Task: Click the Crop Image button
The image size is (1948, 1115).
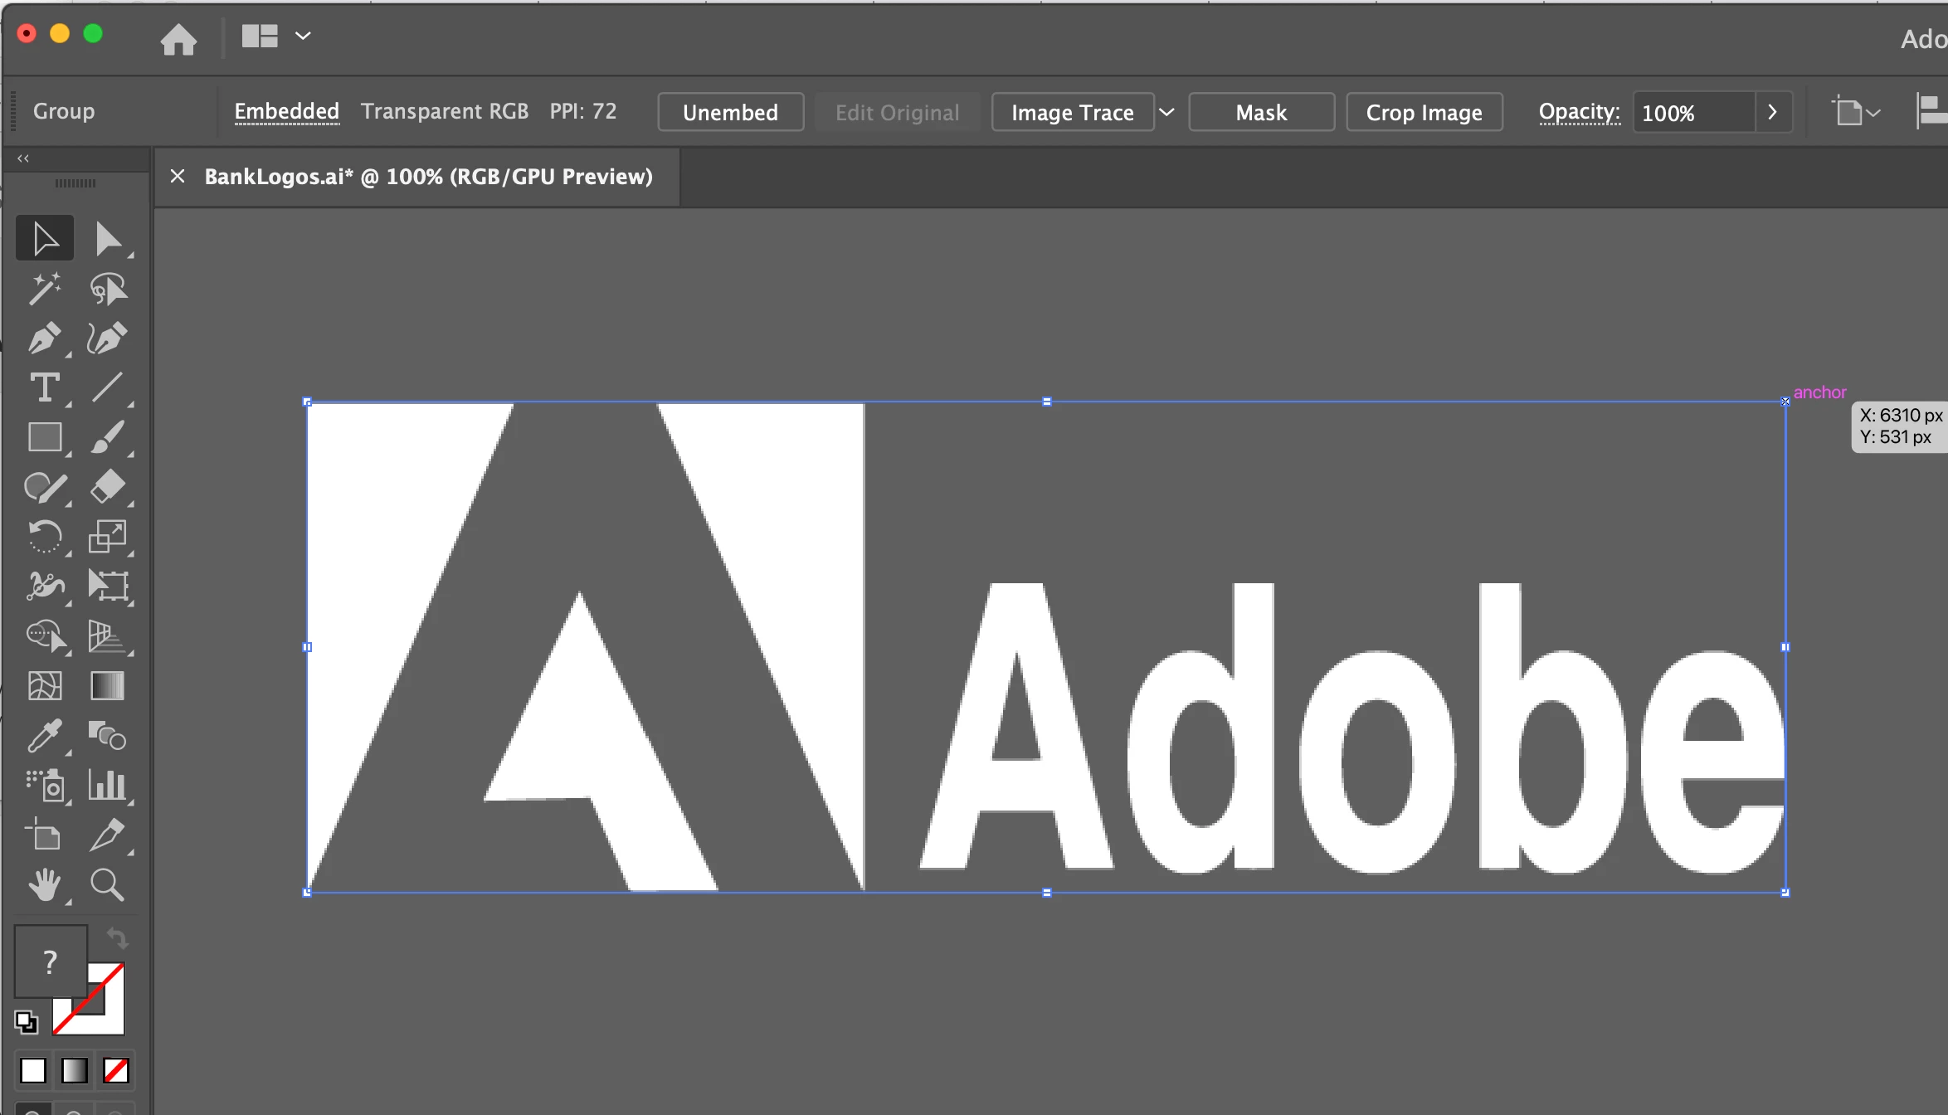Action: (1424, 112)
